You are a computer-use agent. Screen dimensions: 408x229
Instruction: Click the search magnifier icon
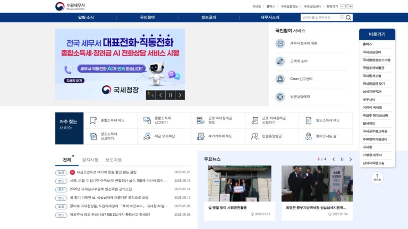click(348, 17)
